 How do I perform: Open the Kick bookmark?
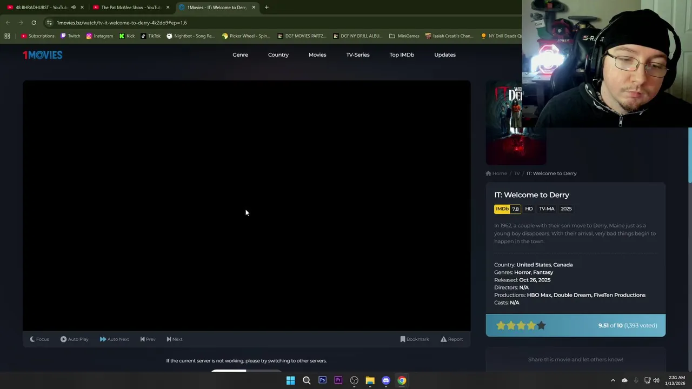pyautogui.click(x=127, y=36)
